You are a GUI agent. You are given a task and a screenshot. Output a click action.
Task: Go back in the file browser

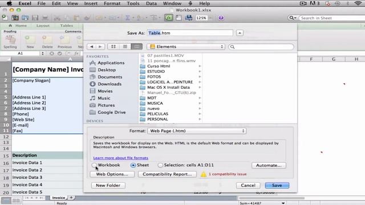91,47
